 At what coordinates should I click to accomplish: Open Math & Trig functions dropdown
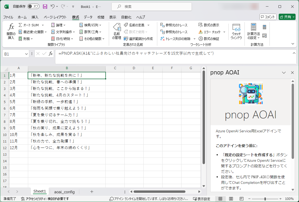click(x=100, y=32)
